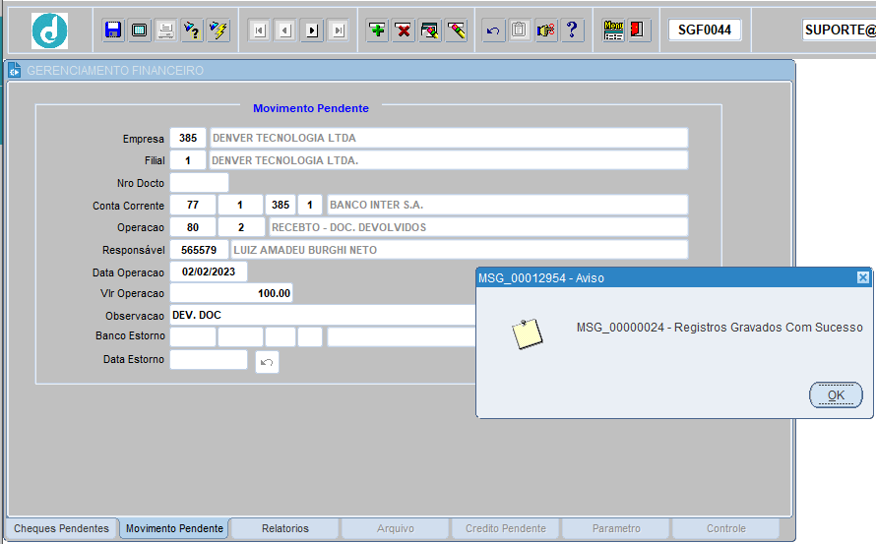Click the edit record pencil window icon
The height and width of the screenshot is (544, 876).
429,30
